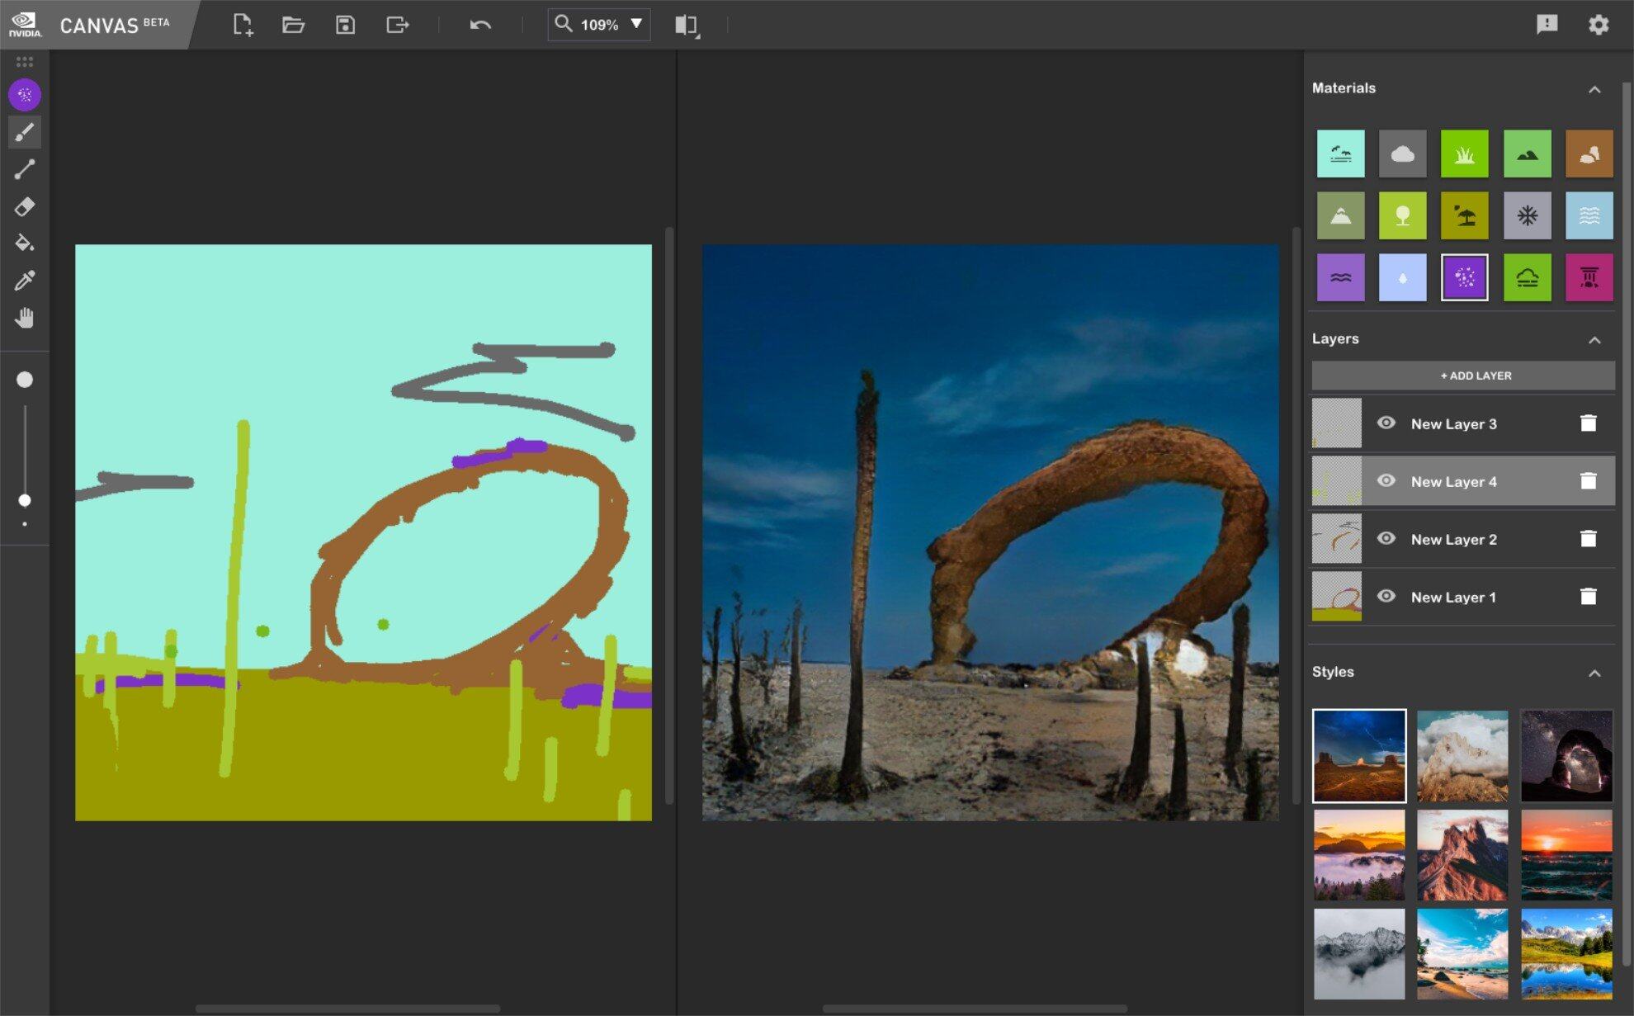Click the drawing canvas horizontal scrollbar
Image resolution: width=1634 pixels, height=1016 pixels.
click(347, 1009)
